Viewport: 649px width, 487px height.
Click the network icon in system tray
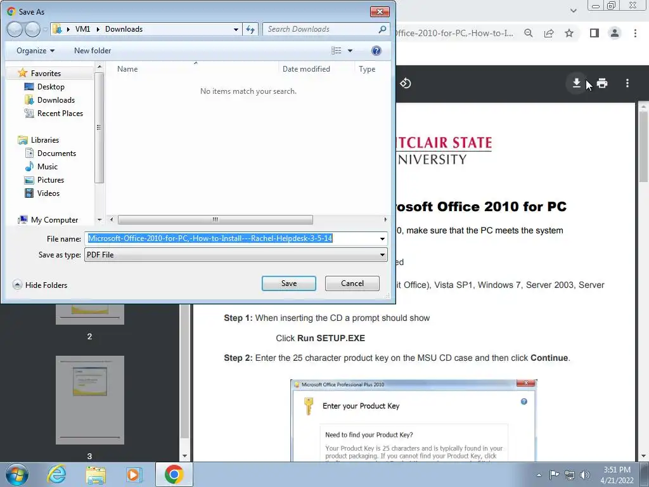(570, 475)
